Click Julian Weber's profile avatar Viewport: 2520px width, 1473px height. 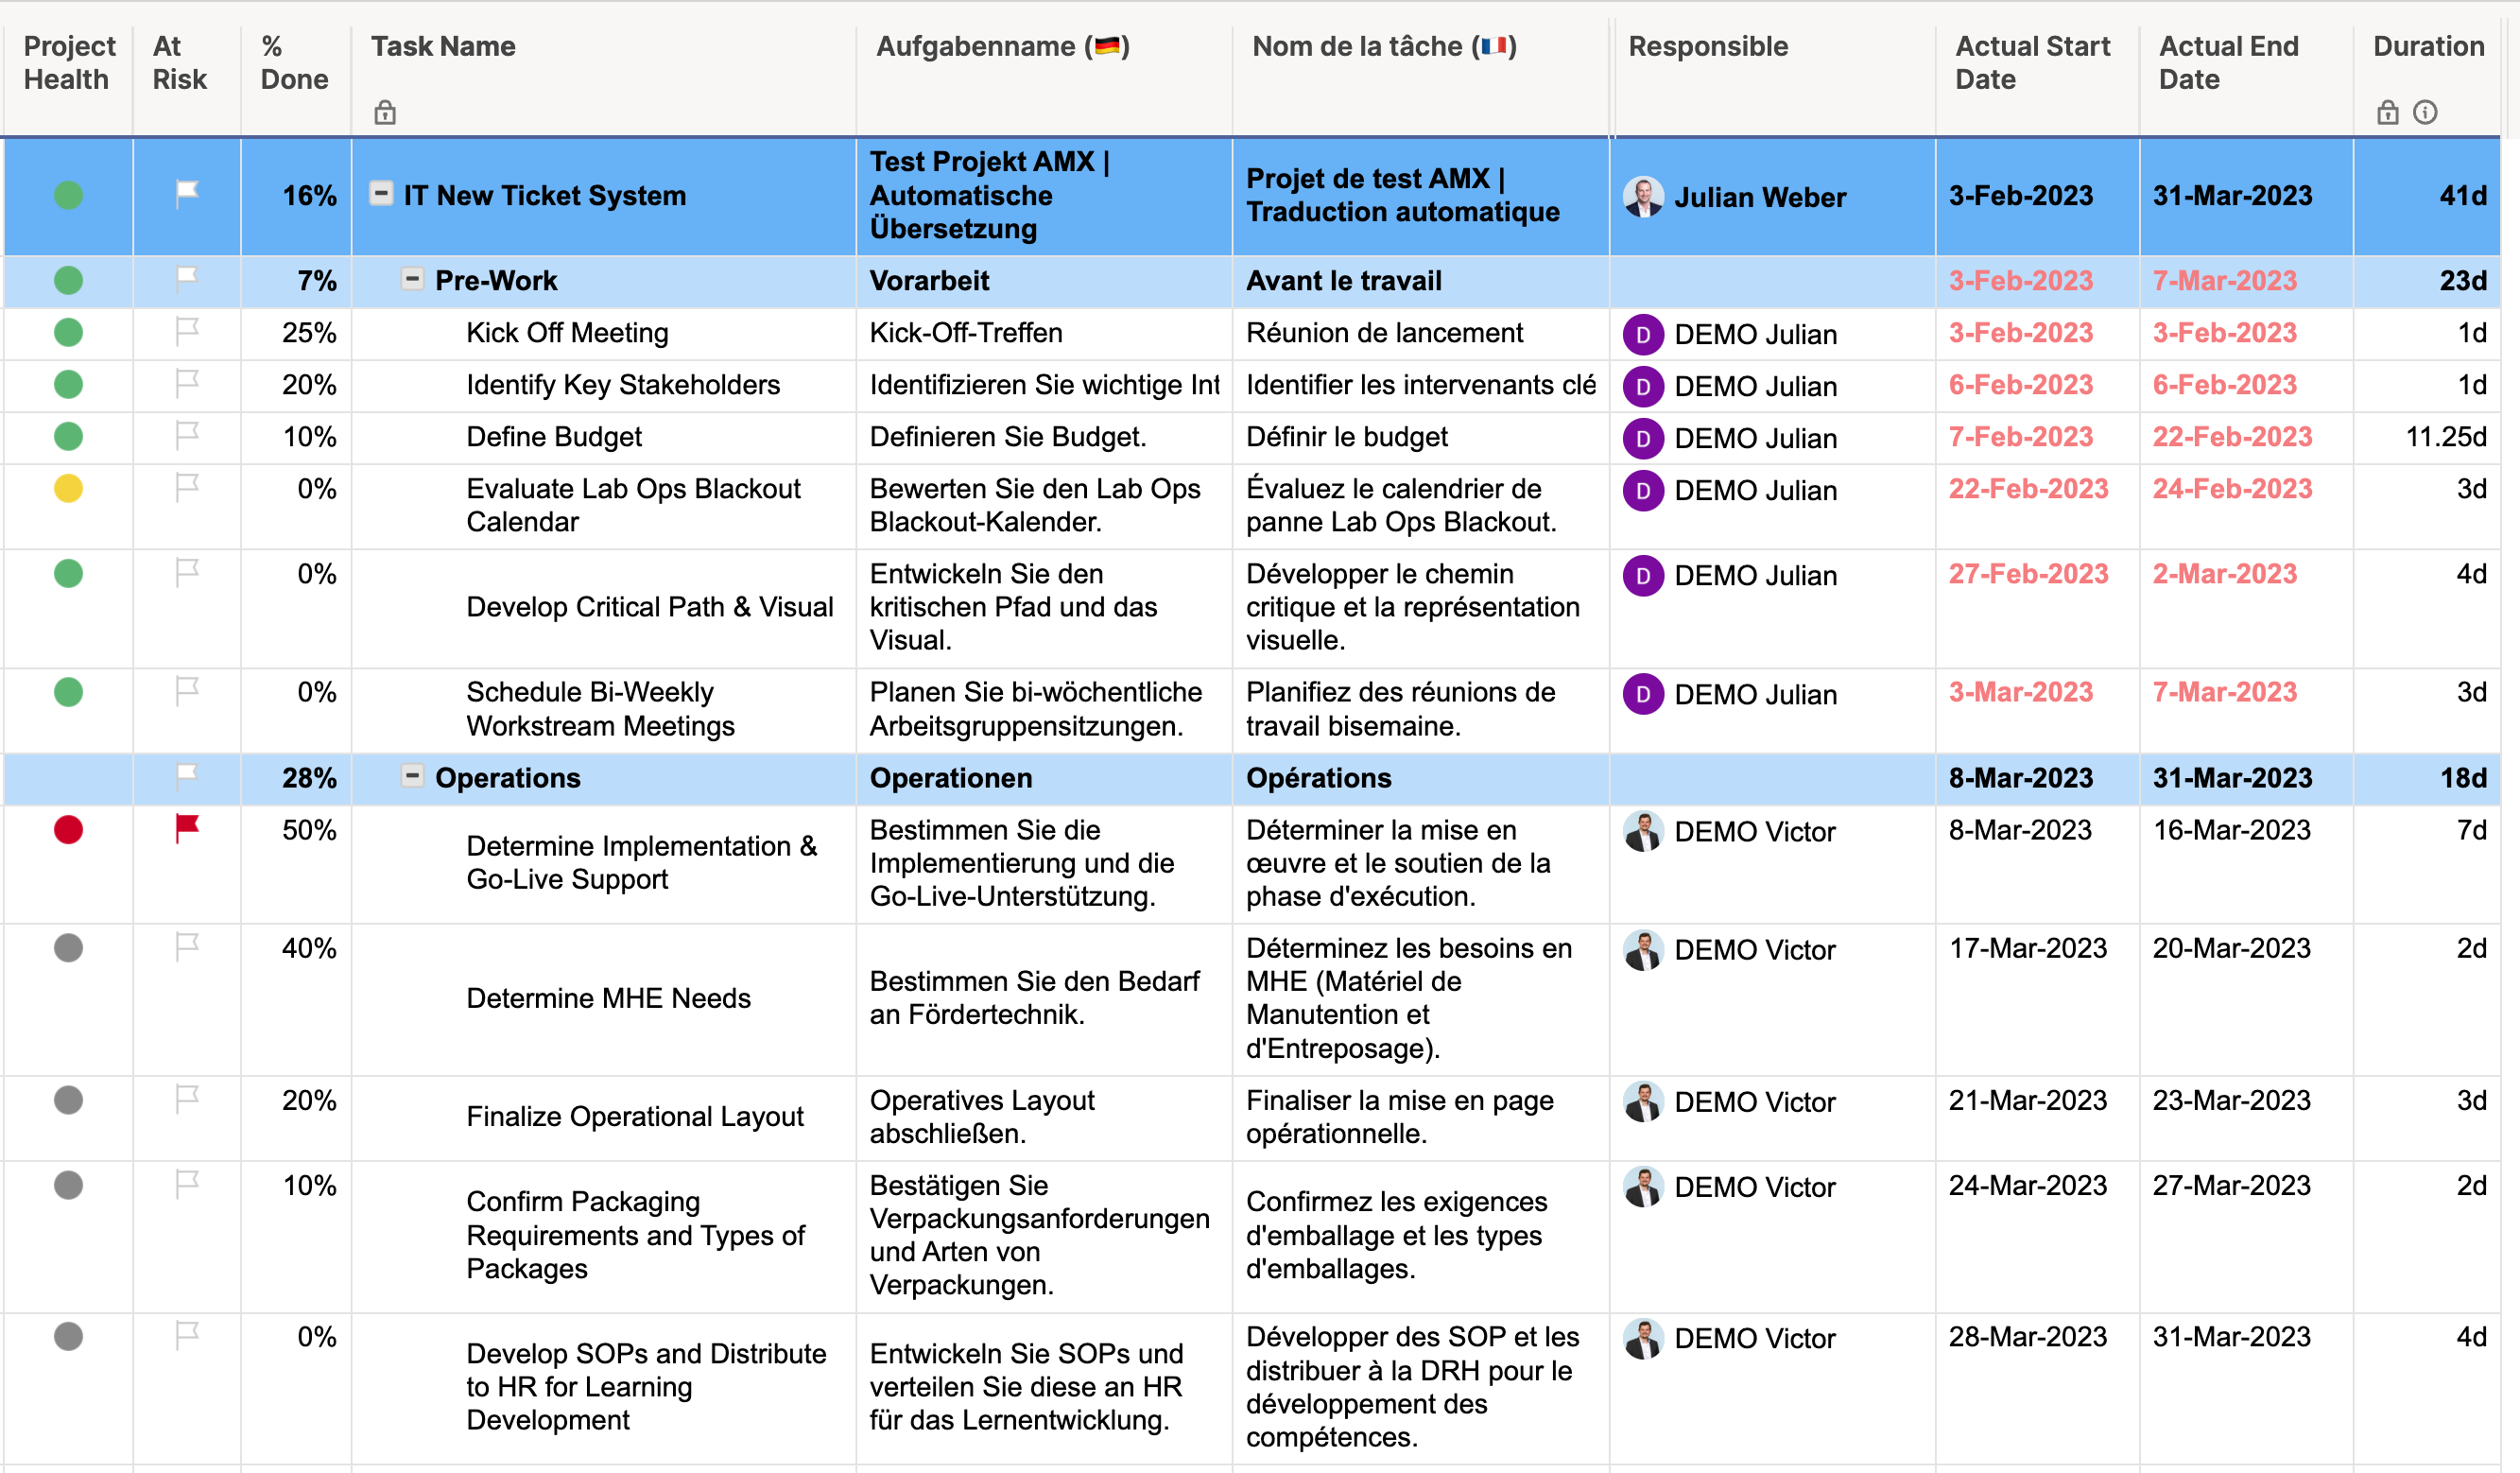pyautogui.click(x=1642, y=197)
